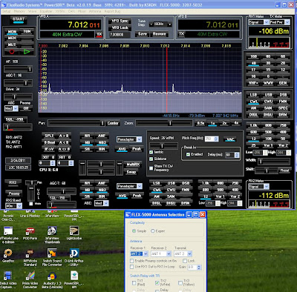
Task: Select the WWV band button
Action: coord(268,83)
